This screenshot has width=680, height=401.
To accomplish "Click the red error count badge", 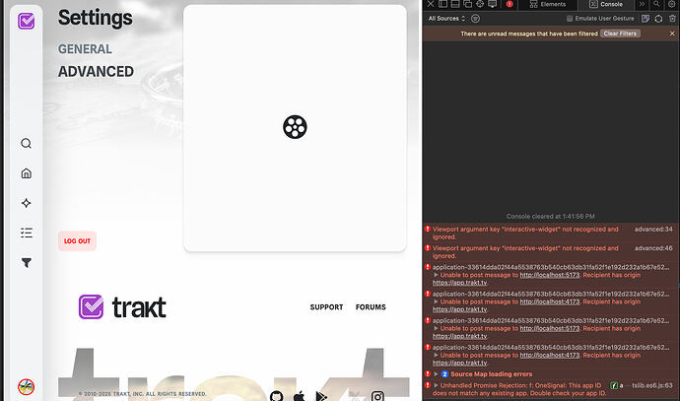I will click(510, 4).
